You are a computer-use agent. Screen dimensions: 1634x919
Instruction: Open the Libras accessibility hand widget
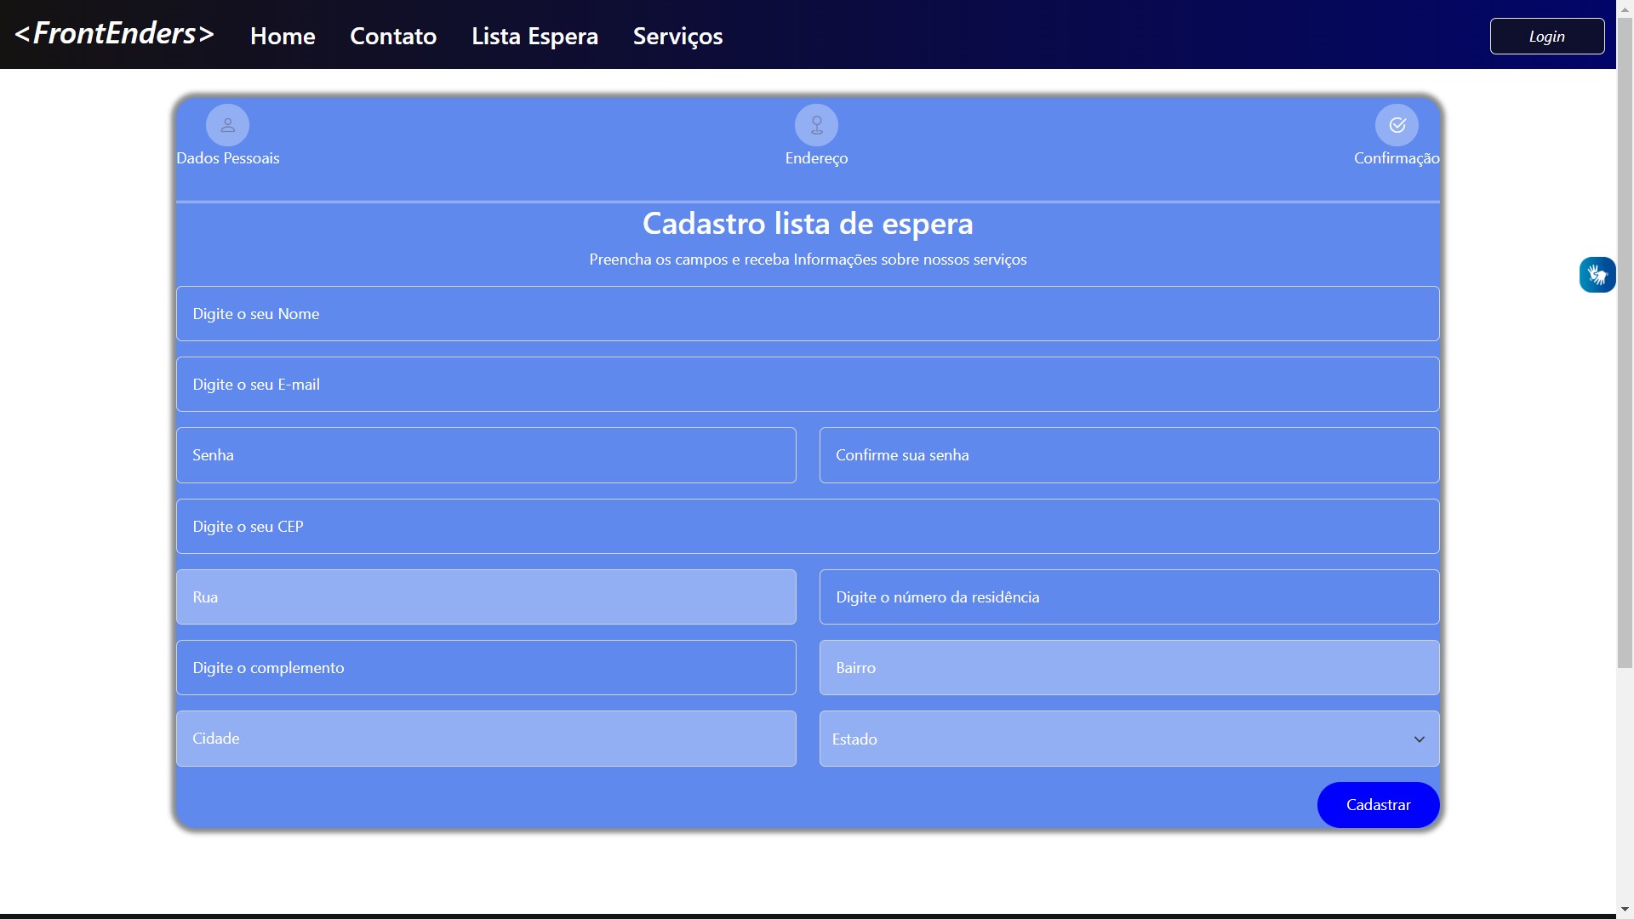[1597, 274]
